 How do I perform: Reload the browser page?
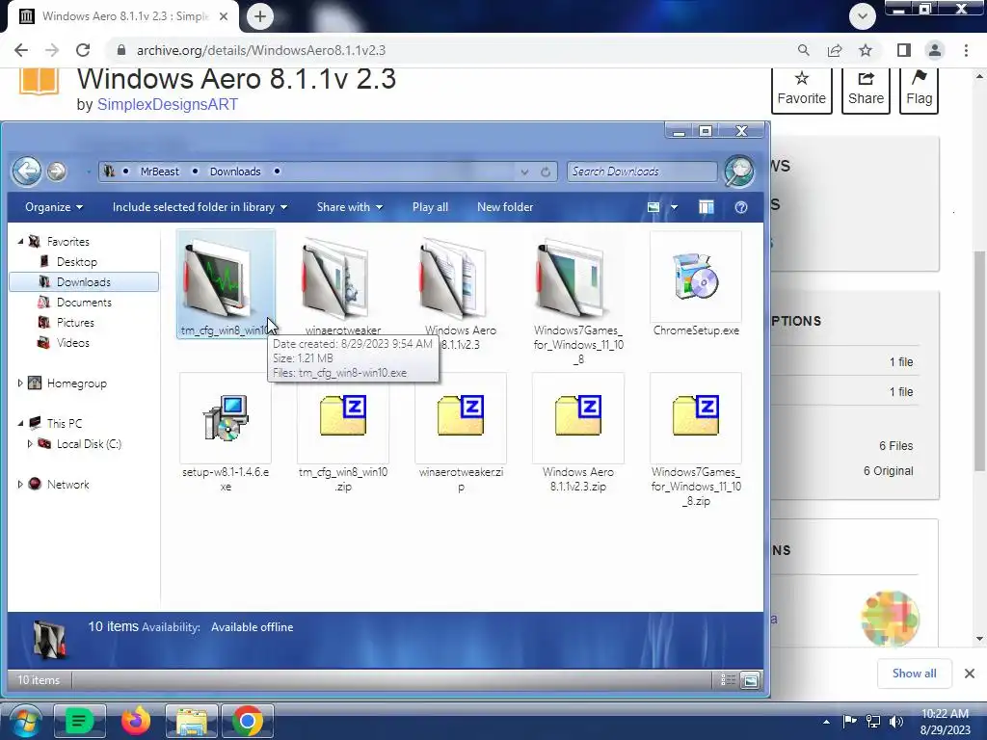pyautogui.click(x=83, y=50)
